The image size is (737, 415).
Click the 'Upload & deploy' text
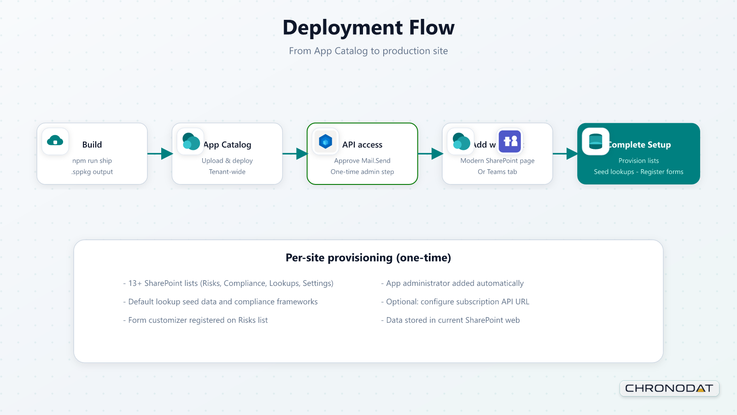pyautogui.click(x=227, y=160)
